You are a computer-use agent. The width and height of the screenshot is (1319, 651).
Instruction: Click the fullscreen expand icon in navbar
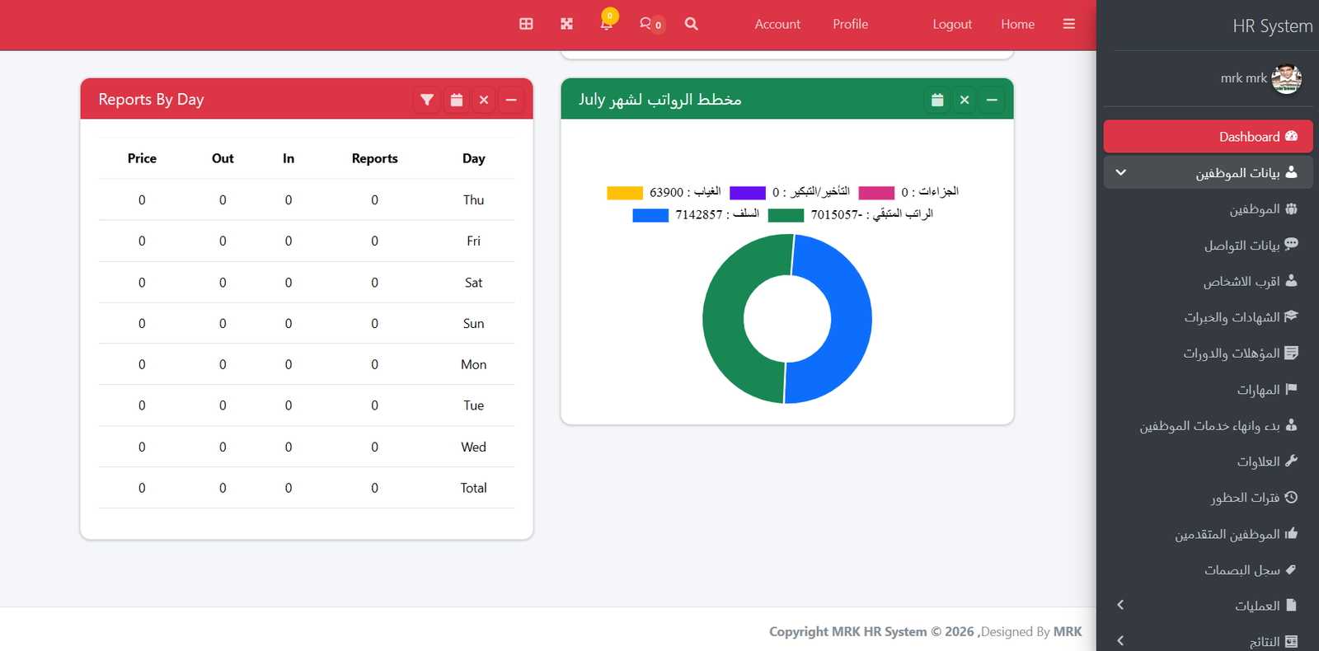[x=566, y=24]
